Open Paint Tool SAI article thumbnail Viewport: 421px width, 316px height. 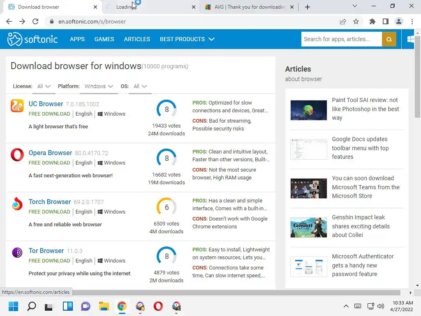(308, 110)
